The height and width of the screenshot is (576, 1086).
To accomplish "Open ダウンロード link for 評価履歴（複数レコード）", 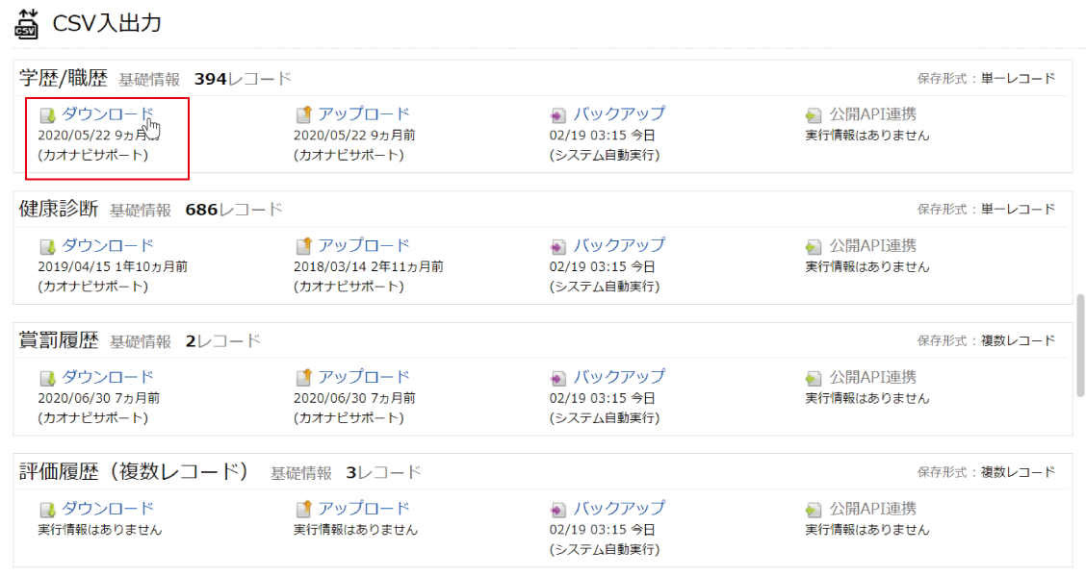I will 108,509.
